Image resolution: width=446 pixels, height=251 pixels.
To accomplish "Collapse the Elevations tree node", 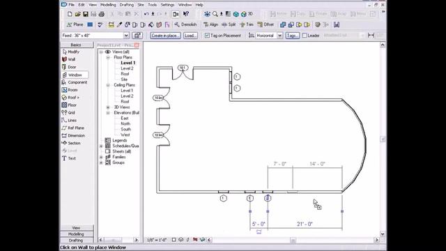I will [108, 113].
